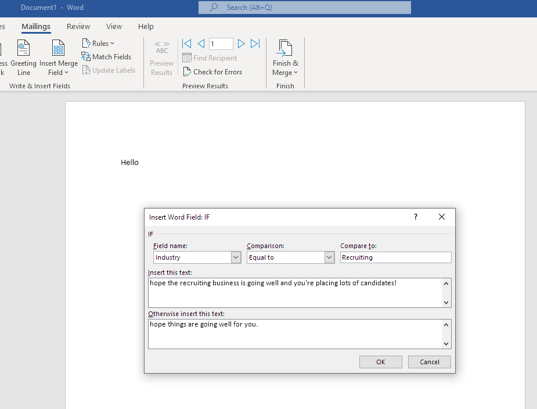Image resolution: width=537 pixels, height=409 pixels.
Task: Click the previous record arrow
Action: click(201, 43)
